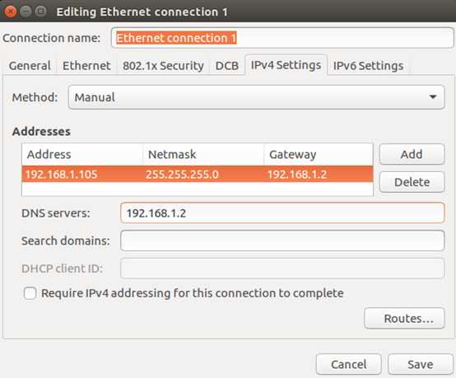Screen dimensions: 456x378
Task: Focus the DNS servers field
Action: [282, 213]
